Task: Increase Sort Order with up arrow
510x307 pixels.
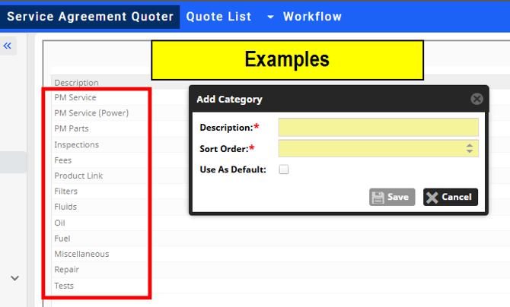Action: tap(470, 144)
